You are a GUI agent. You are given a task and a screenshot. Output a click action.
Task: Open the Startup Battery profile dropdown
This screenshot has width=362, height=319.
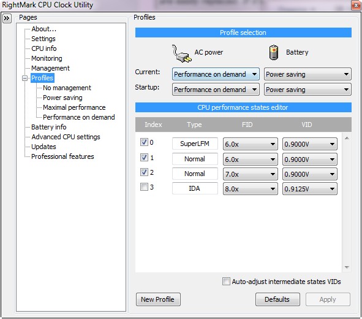pos(307,90)
